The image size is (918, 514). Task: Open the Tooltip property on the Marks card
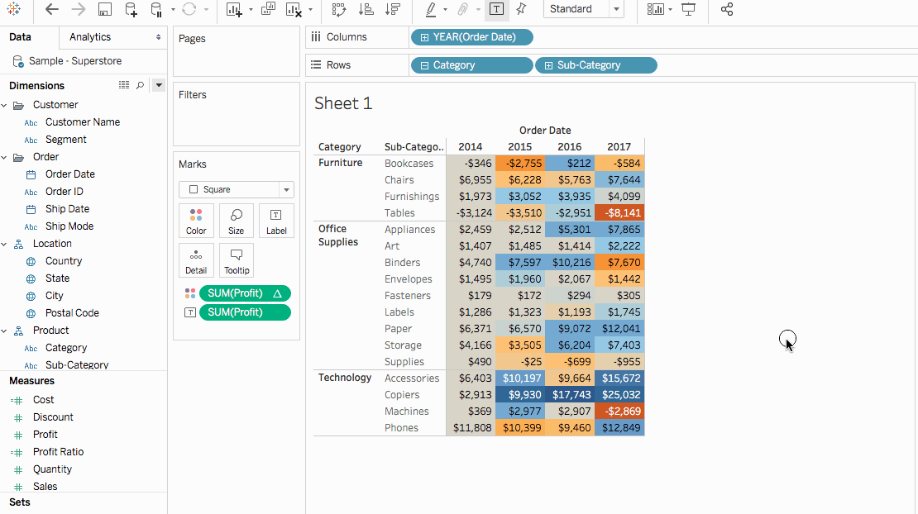(237, 260)
